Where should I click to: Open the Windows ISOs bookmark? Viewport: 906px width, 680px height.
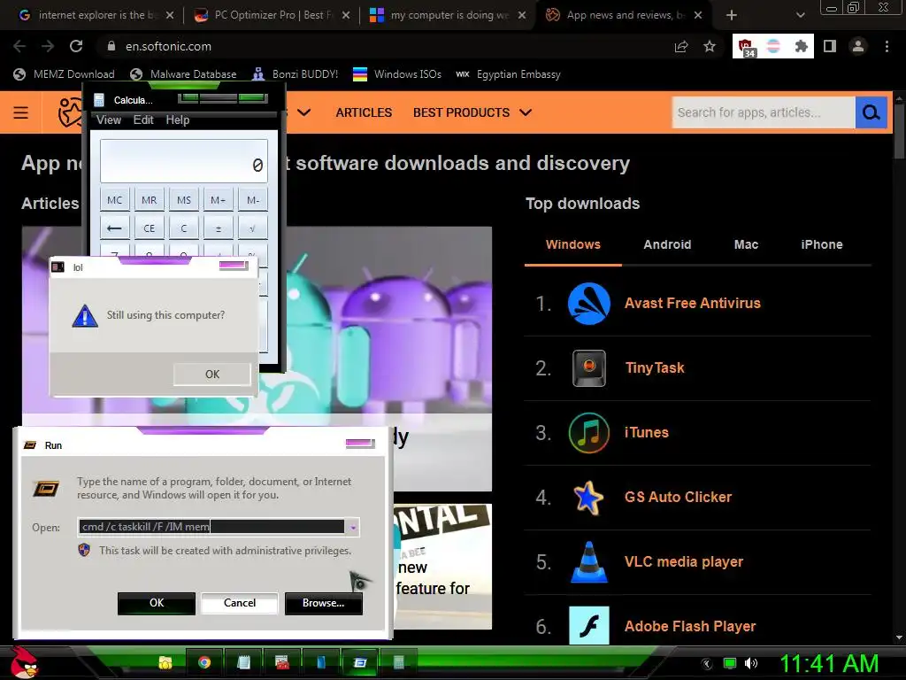tap(397, 74)
